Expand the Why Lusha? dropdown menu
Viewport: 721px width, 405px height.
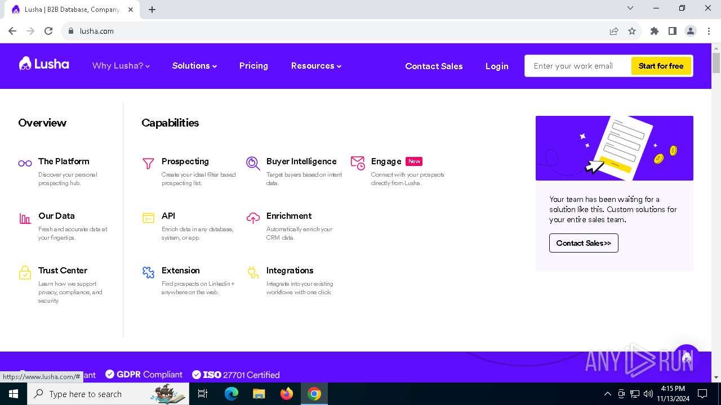click(121, 66)
